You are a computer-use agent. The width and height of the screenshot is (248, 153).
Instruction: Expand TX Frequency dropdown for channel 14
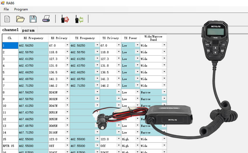(x=97, y=132)
